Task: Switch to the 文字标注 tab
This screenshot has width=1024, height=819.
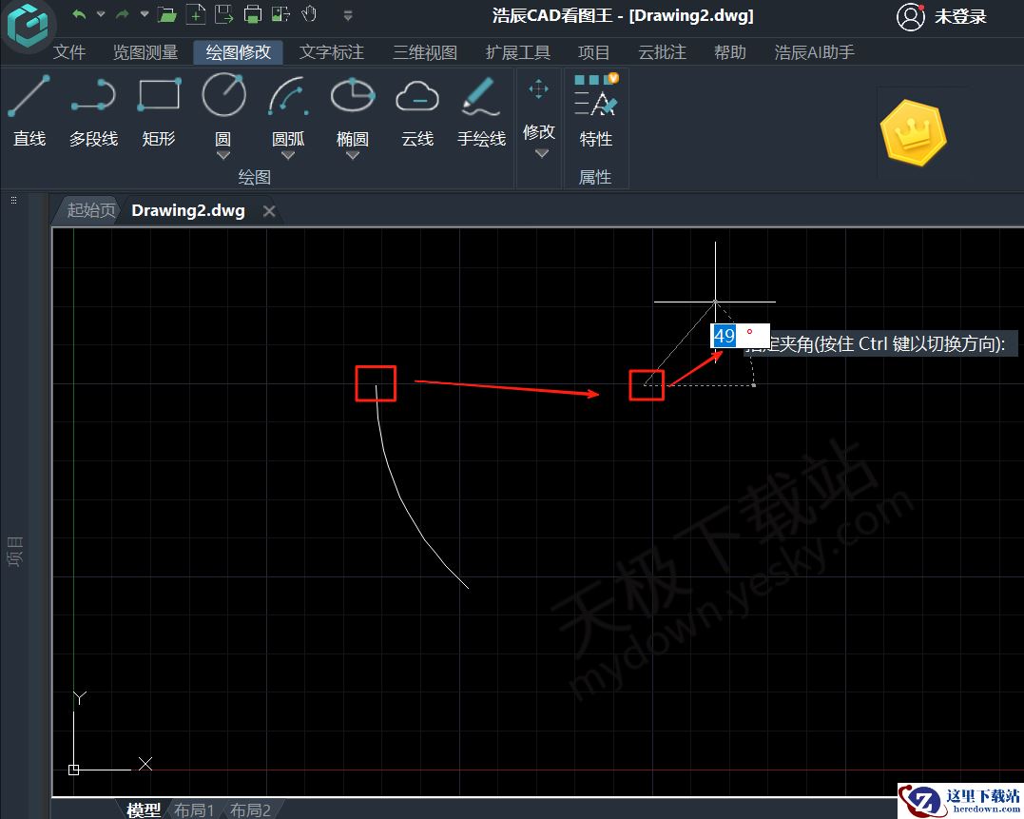Action: 332,52
